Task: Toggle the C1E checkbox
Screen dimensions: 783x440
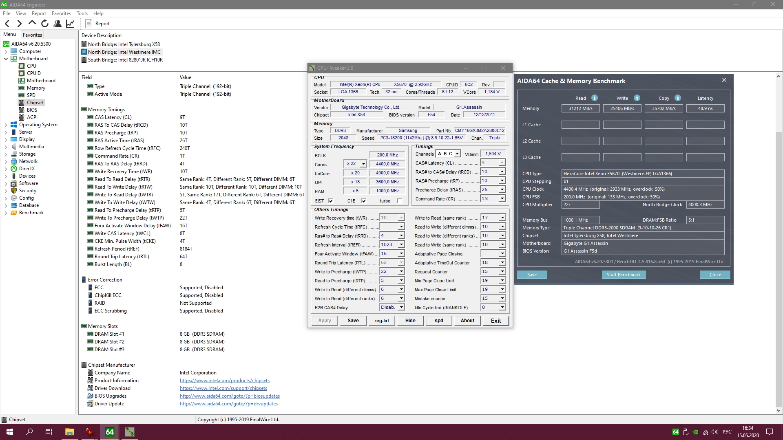Action: pos(364,201)
